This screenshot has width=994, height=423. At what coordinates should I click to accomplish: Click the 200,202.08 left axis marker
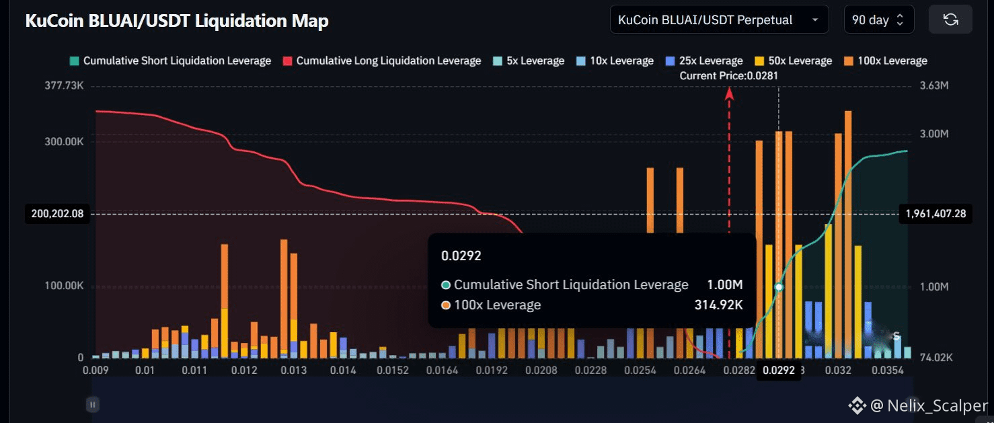[x=57, y=214]
